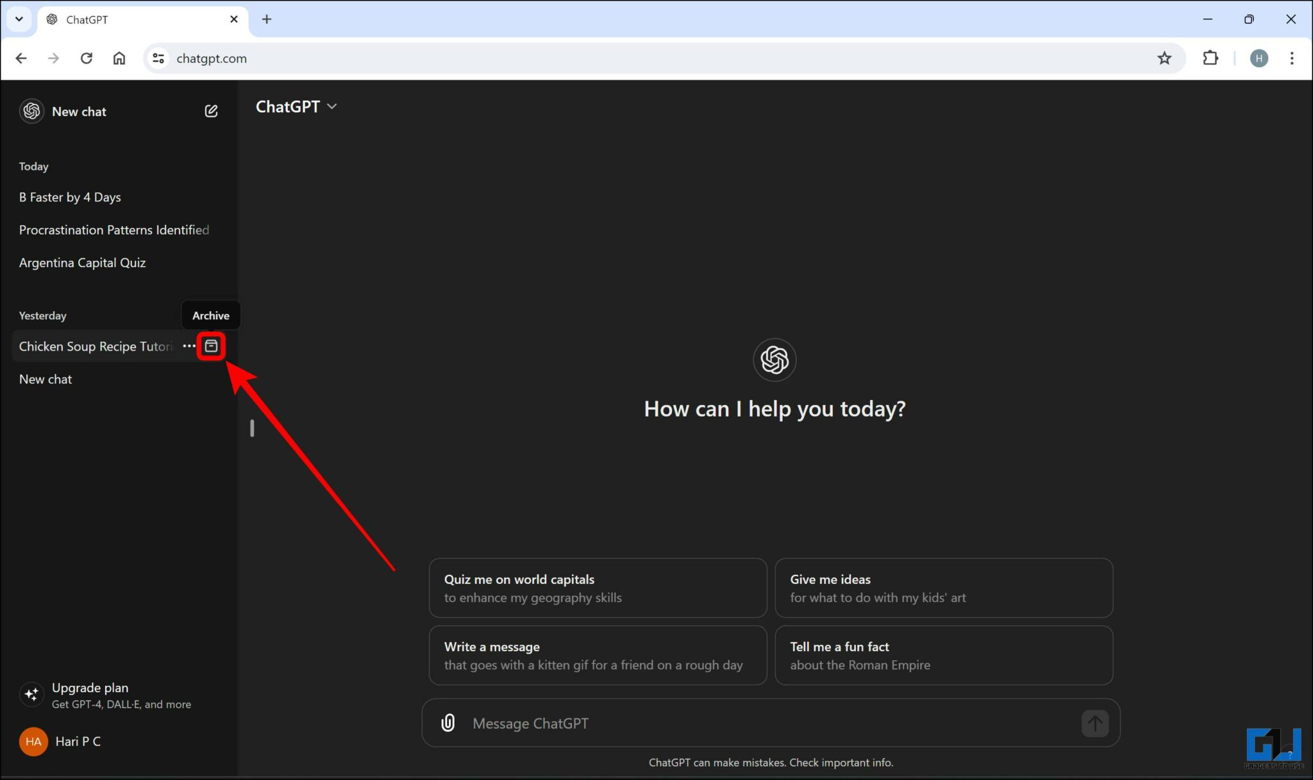
Task: Archive the Chicken Soup Recipe Tutorial chat
Action: pos(212,346)
